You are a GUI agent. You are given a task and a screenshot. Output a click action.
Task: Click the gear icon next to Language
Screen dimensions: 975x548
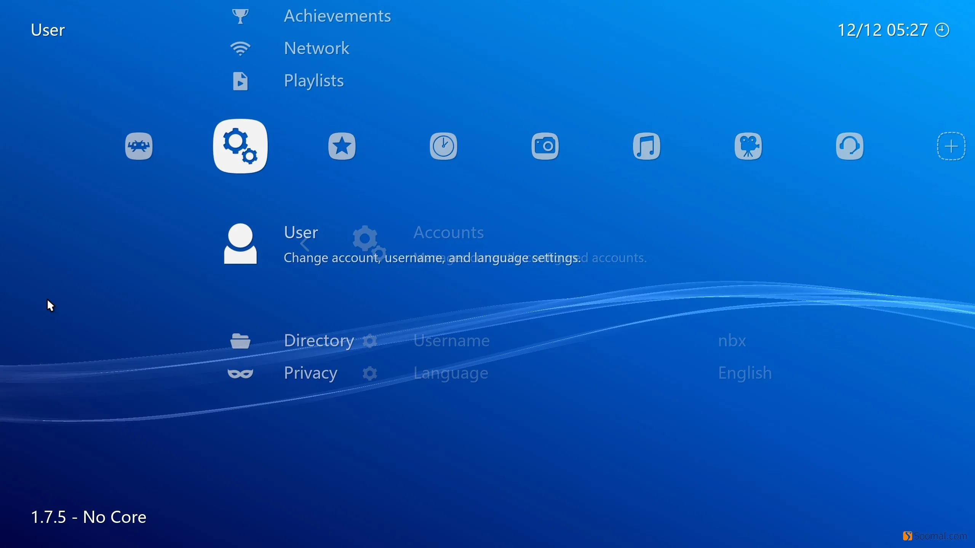tap(370, 373)
